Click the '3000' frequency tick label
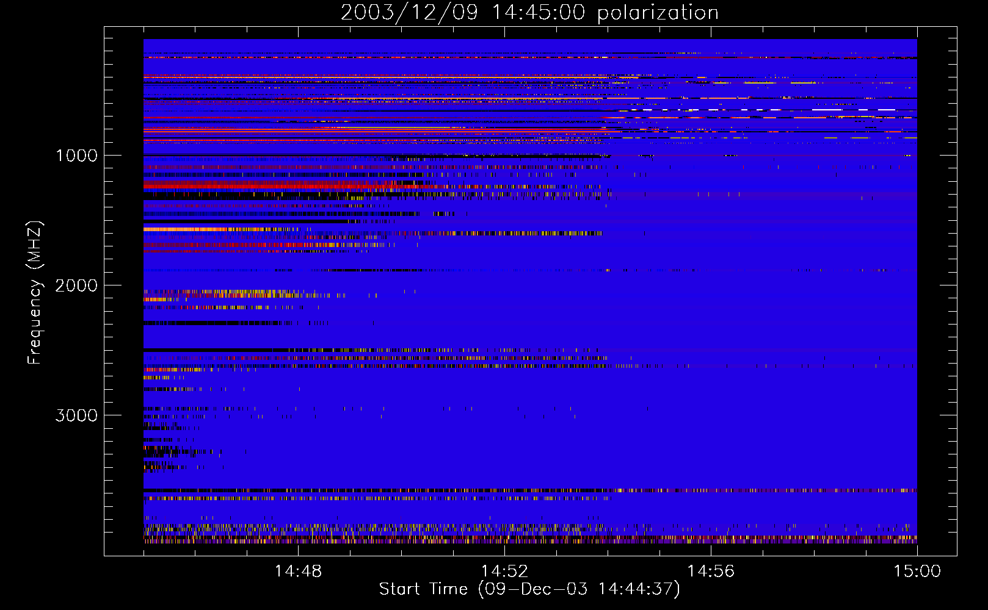Screen dimensions: 988x610 (76, 415)
